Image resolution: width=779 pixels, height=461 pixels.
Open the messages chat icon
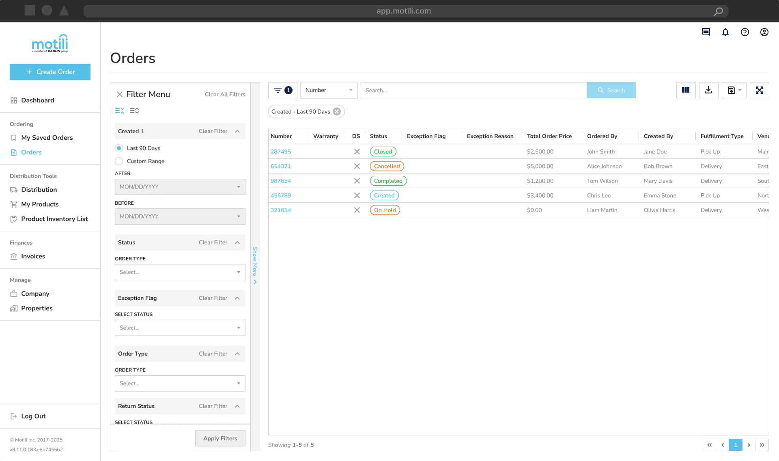[x=706, y=32]
